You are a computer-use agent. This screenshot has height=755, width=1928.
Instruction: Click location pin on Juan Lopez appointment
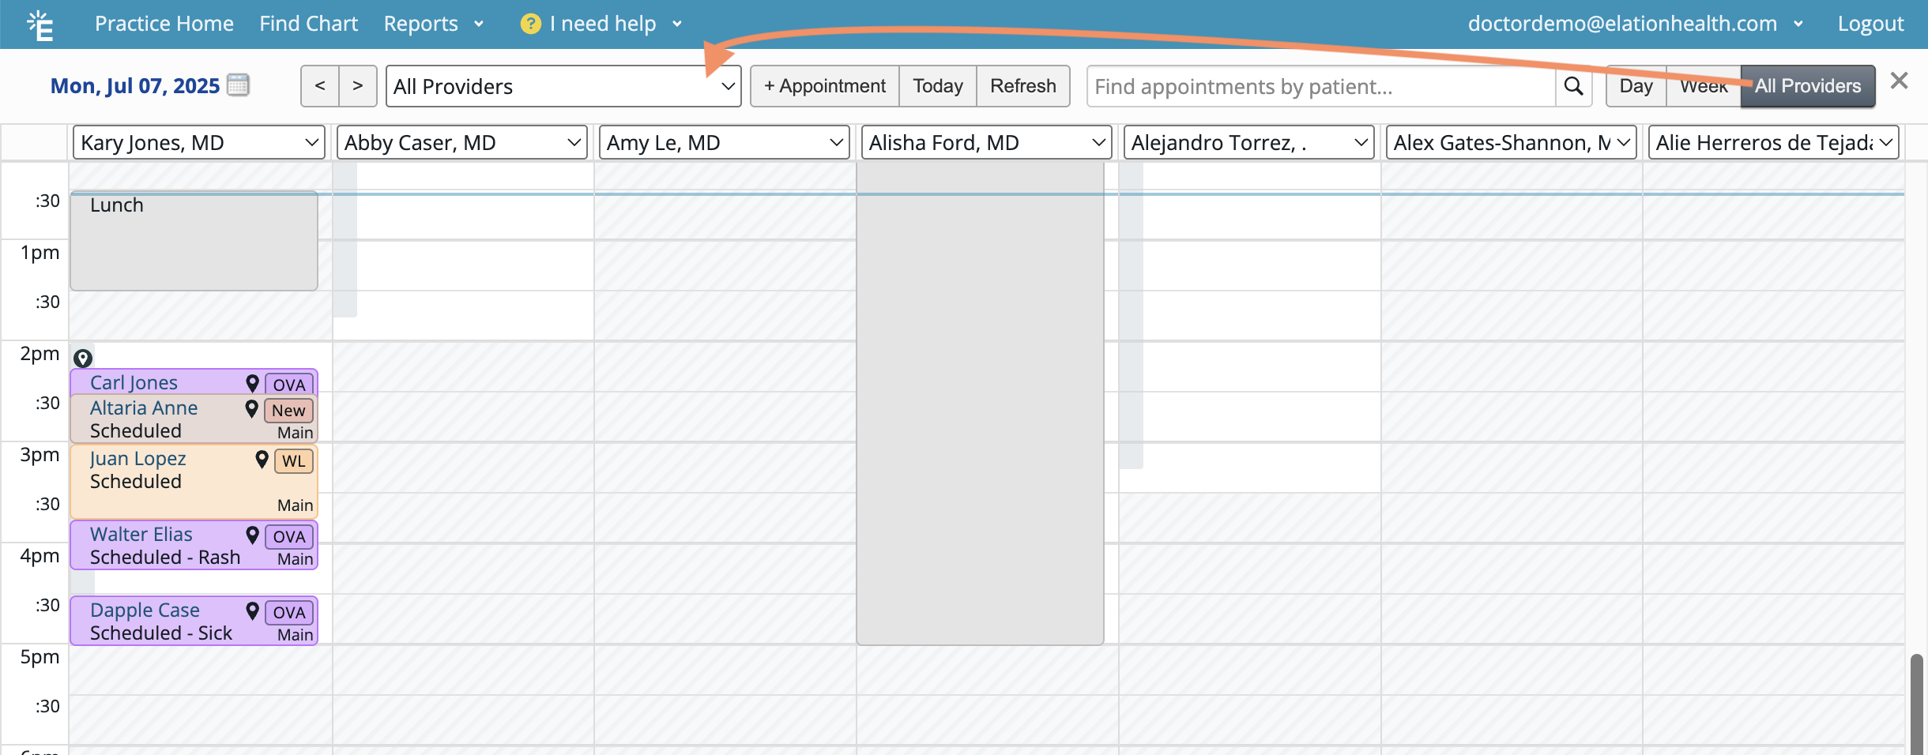(x=262, y=459)
